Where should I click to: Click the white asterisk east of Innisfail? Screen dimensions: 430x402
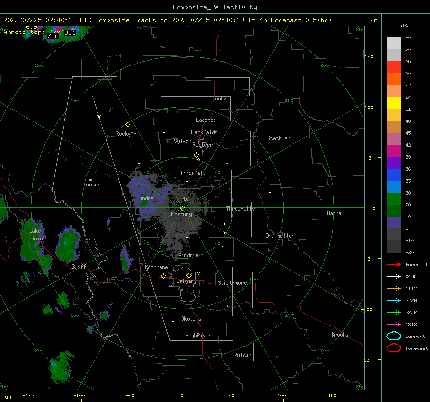tap(227, 164)
